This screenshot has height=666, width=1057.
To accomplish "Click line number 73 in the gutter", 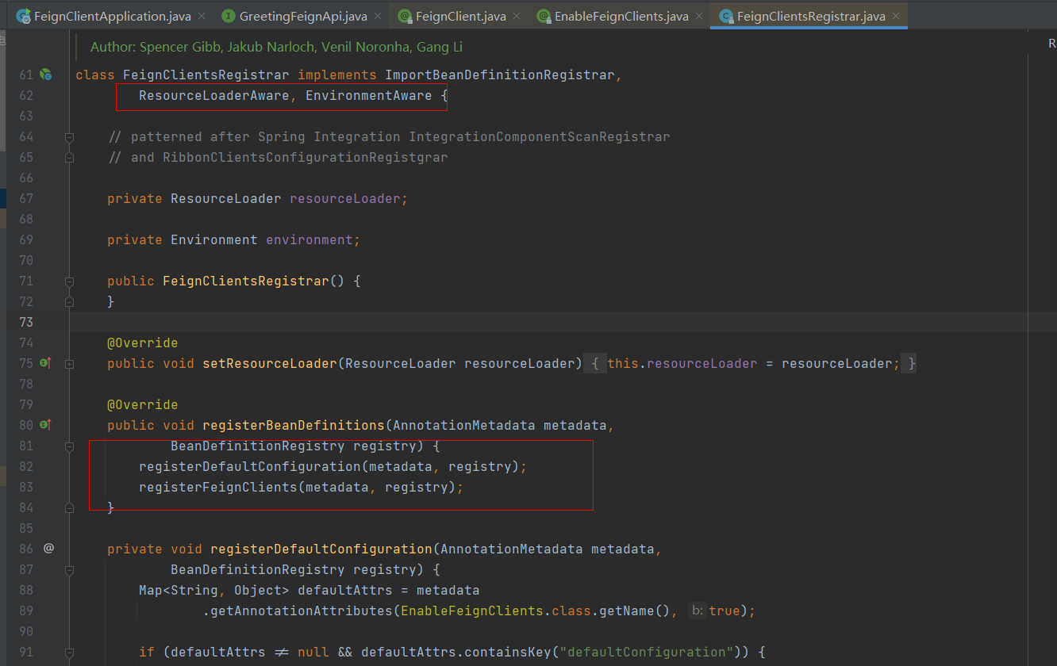I will tap(26, 322).
